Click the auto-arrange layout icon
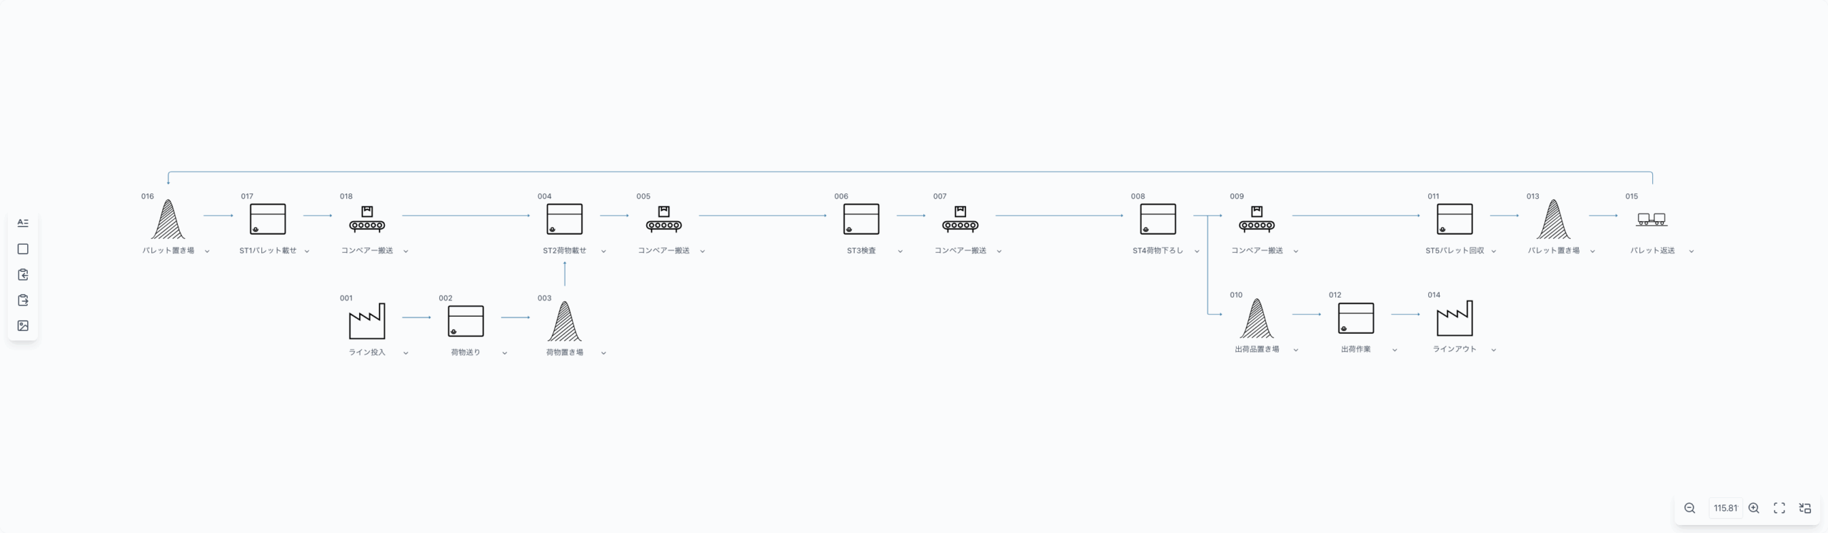The width and height of the screenshot is (1828, 533). click(x=1805, y=508)
